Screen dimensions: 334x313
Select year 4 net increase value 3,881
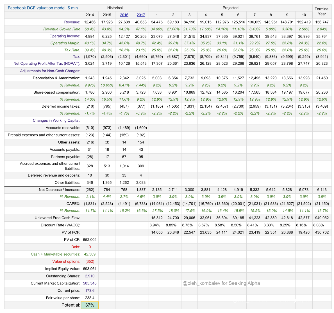[206, 190]
